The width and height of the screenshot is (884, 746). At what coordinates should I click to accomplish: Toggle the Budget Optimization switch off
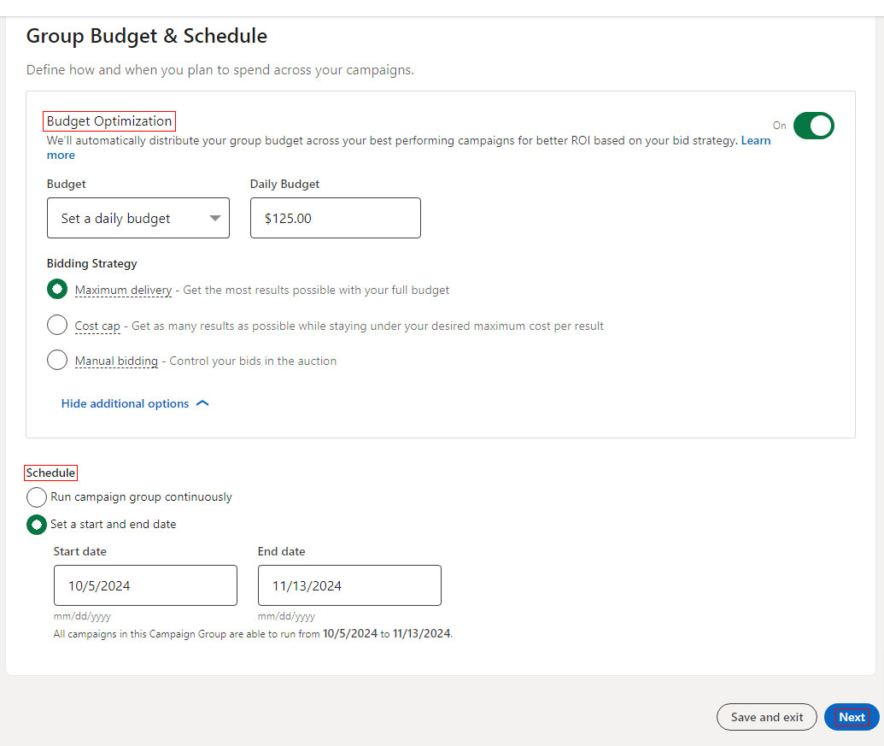(813, 125)
